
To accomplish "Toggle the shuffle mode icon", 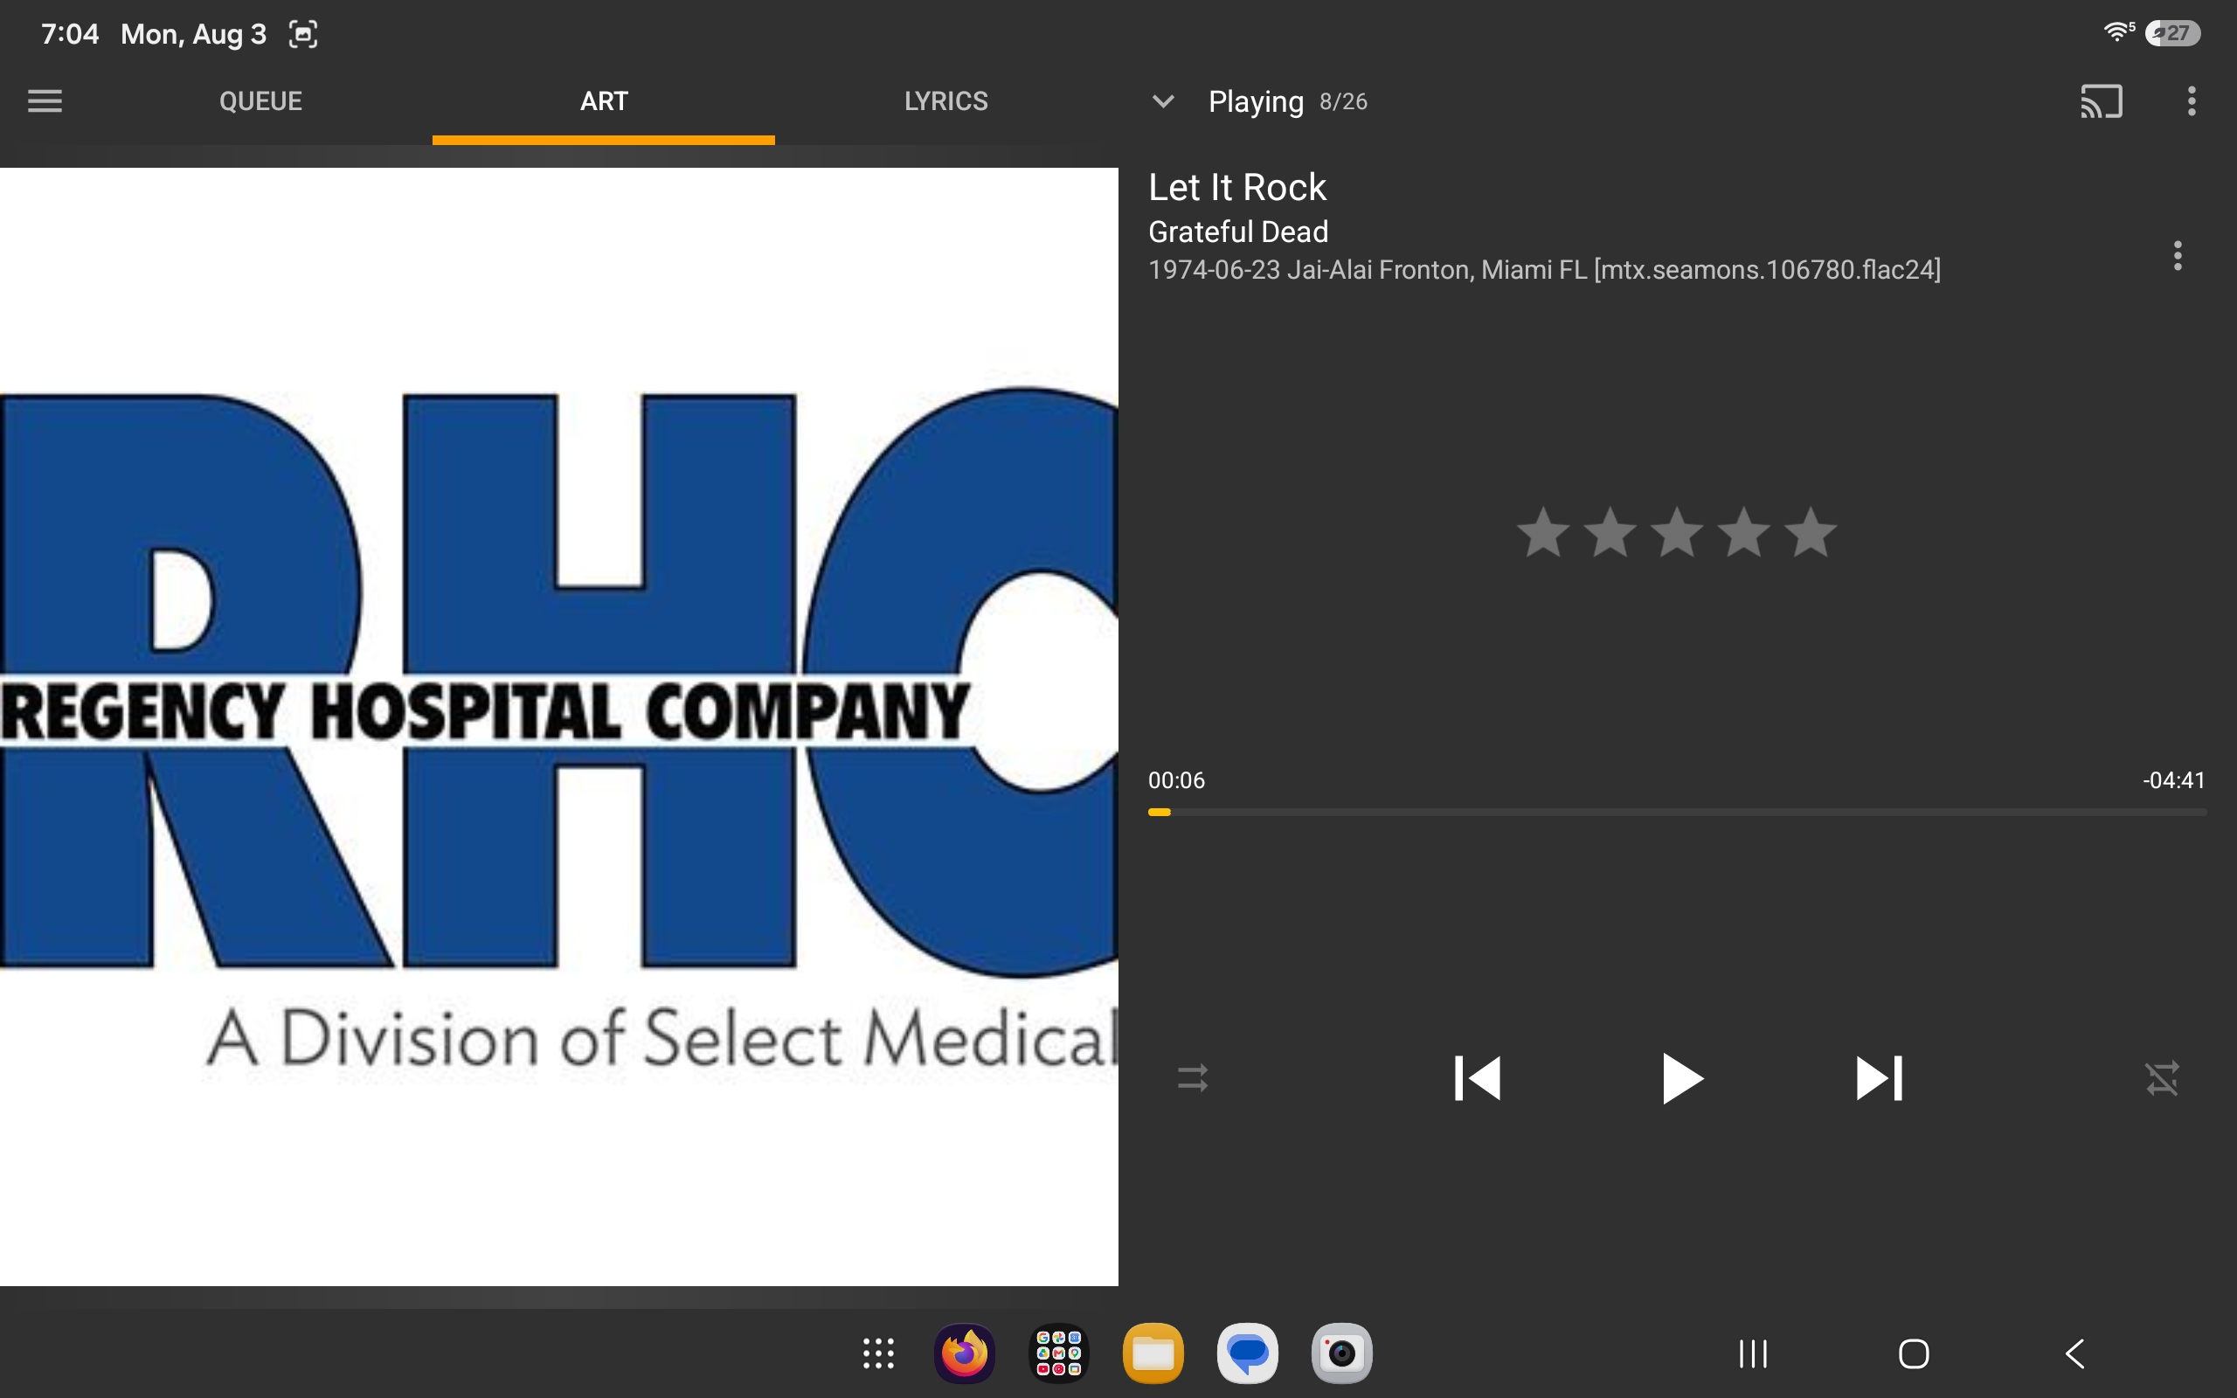I will pyautogui.click(x=2162, y=1078).
